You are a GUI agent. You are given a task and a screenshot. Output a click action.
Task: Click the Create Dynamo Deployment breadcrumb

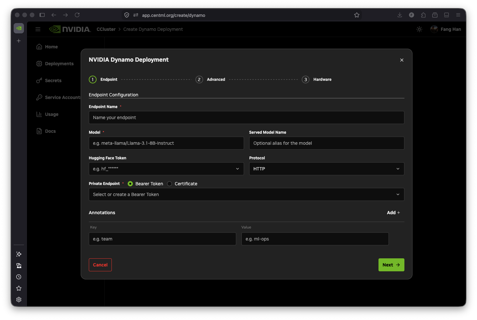pos(153,29)
